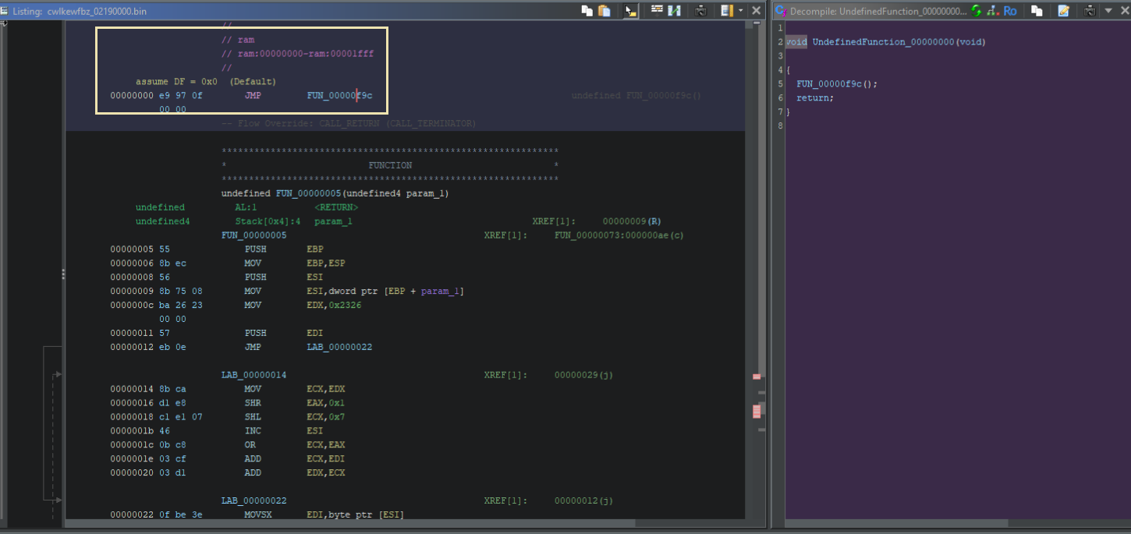
Task: Click the LAB_00000014 label
Action: 254,375
